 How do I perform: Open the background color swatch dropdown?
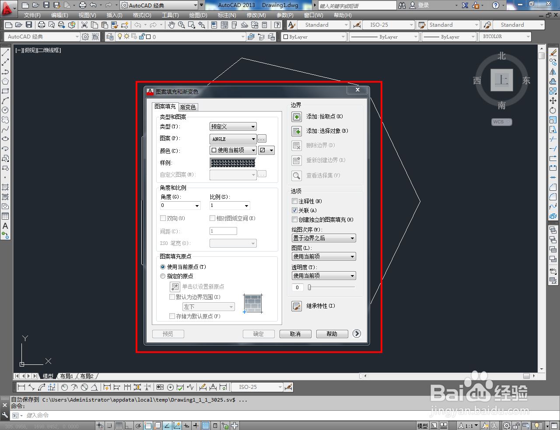click(x=266, y=150)
